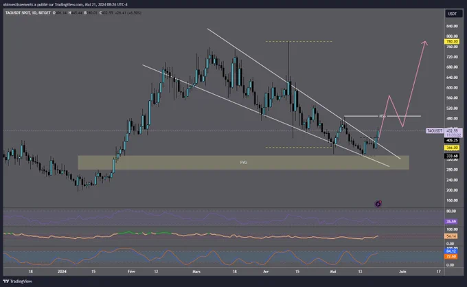
Task: Click the 2024 date label on time axis
Action: [62, 271]
